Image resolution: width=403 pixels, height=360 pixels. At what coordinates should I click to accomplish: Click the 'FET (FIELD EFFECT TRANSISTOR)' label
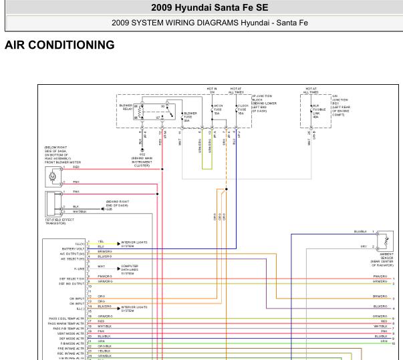(x=59, y=222)
